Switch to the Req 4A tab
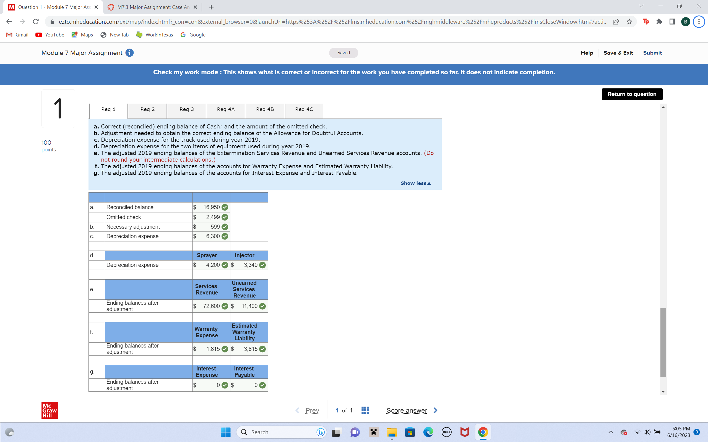The width and height of the screenshot is (708, 442). 226,109
